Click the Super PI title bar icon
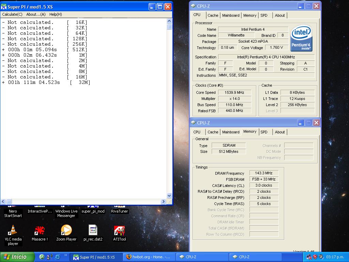 pyautogui.click(x=4, y=7)
